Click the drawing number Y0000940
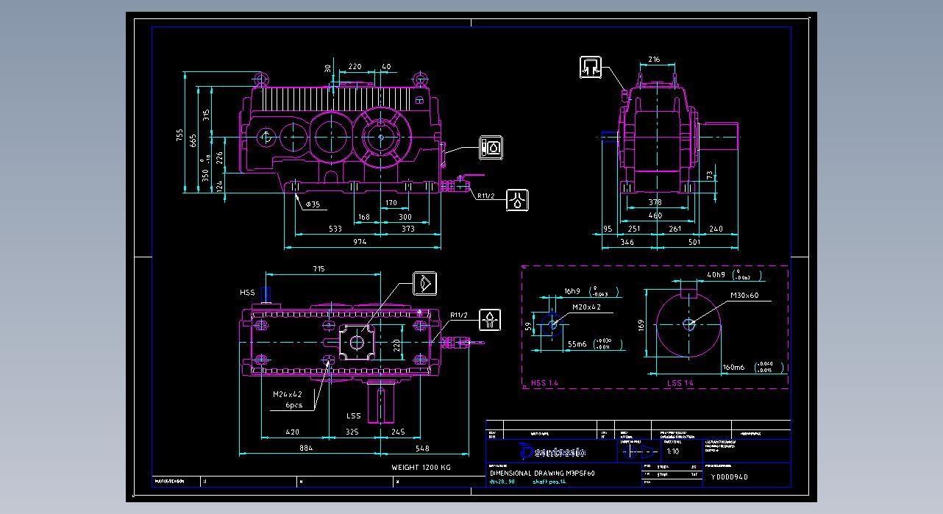Image resolution: width=943 pixels, height=514 pixels. [729, 476]
